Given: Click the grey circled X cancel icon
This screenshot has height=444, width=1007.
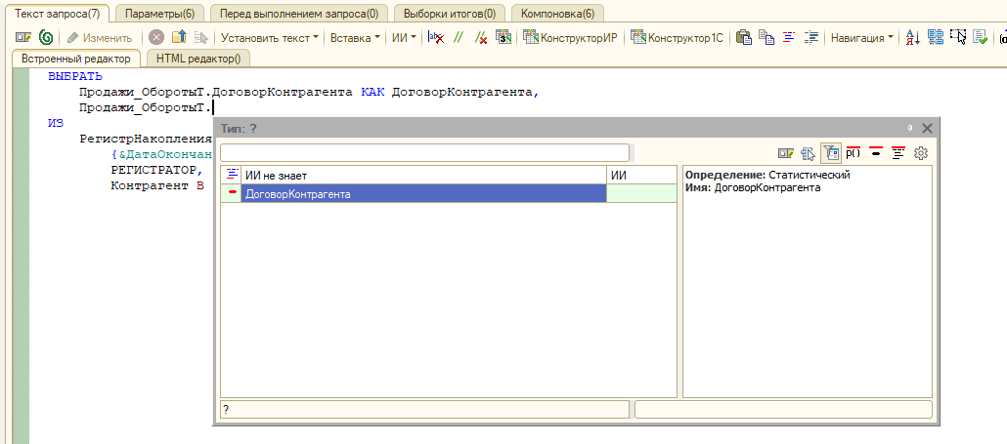Looking at the screenshot, I should [156, 38].
